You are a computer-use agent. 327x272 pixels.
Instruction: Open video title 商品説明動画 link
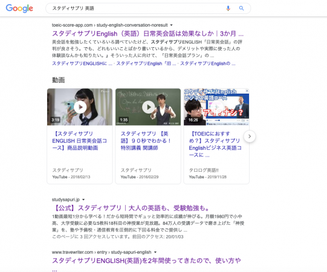coord(80,141)
